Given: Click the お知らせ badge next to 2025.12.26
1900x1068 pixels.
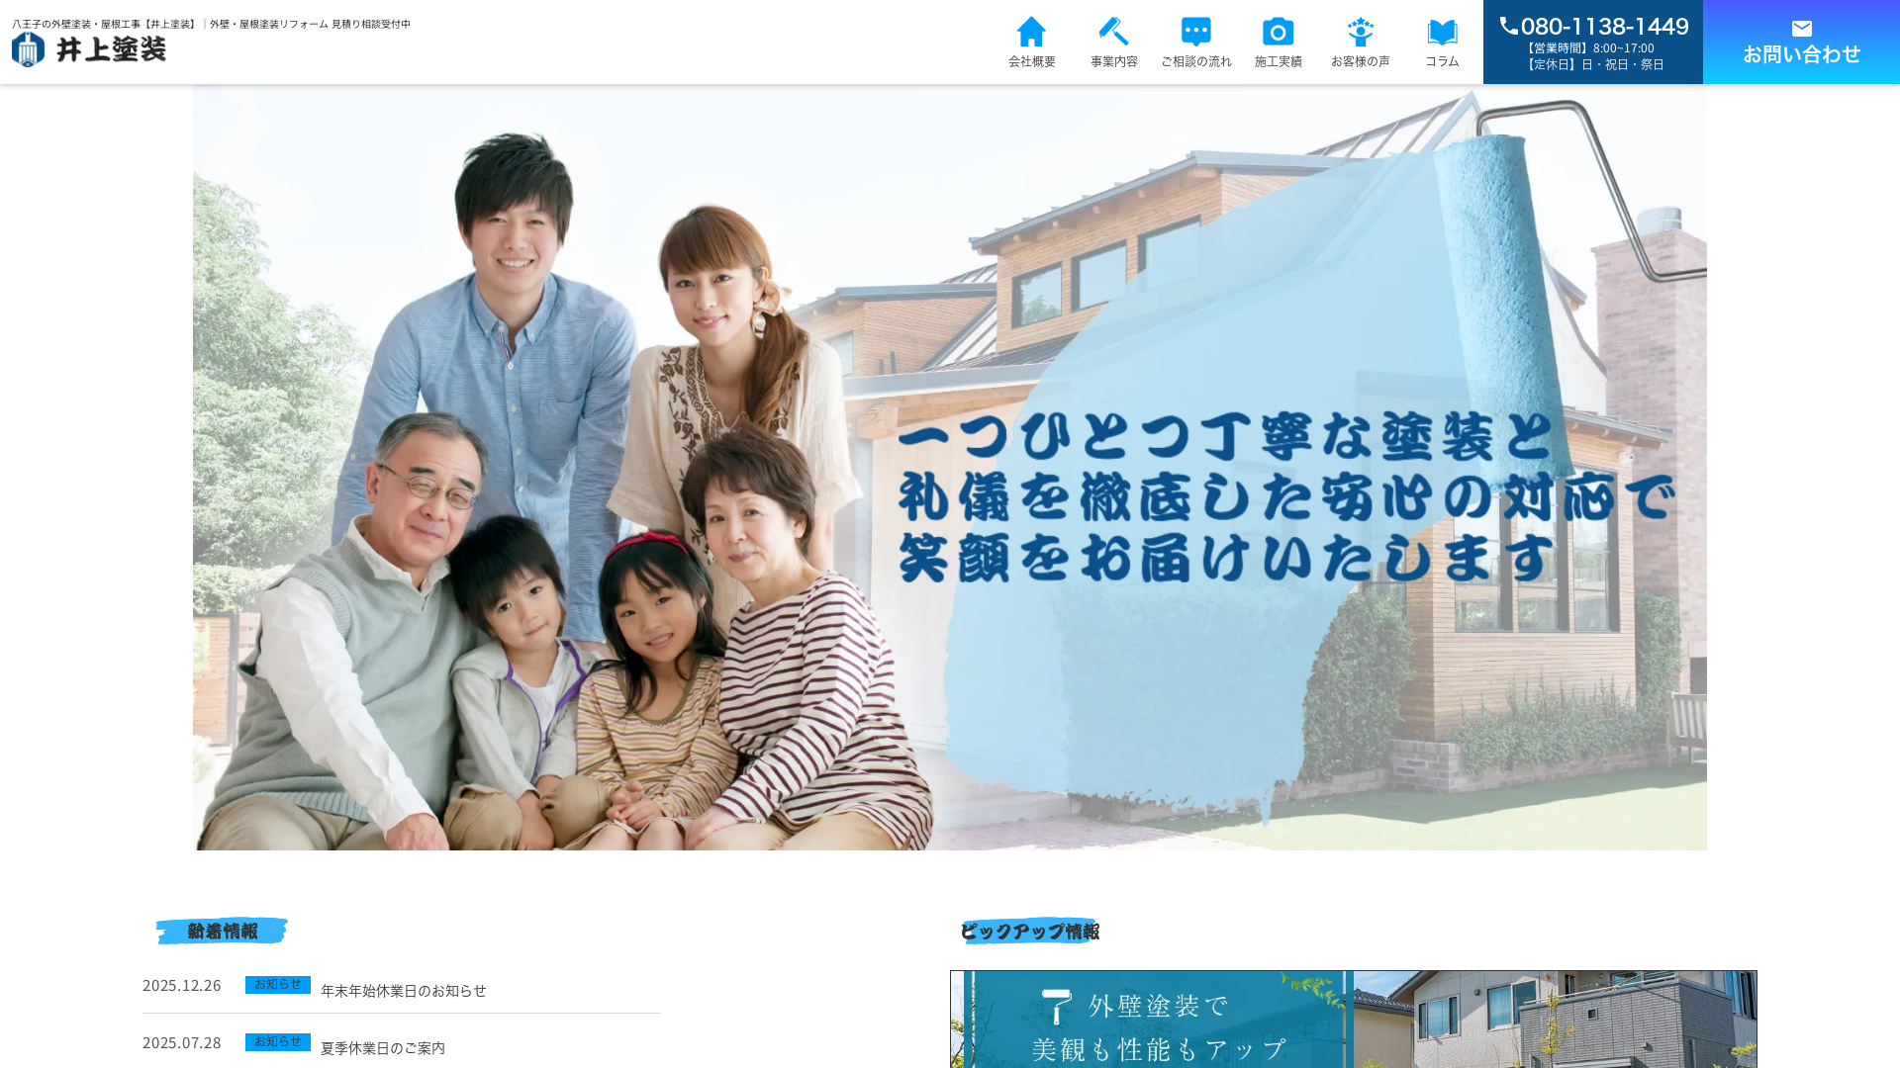Looking at the screenshot, I should coord(277,985).
